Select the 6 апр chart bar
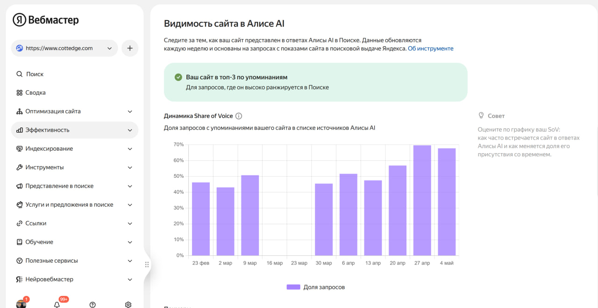The width and height of the screenshot is (598, 308). pyautogui.click(x=349, y=215)
